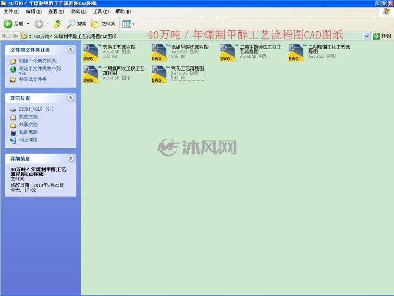Click the 二期氢回收工段工艺流程图 file name
The height and width of the screenshot is (296, 394).
(x=123, y=71)
